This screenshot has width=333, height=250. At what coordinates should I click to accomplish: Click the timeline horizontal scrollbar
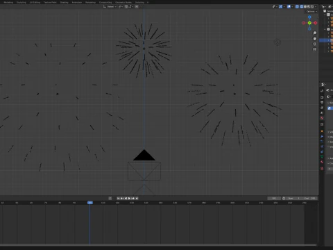158,245
